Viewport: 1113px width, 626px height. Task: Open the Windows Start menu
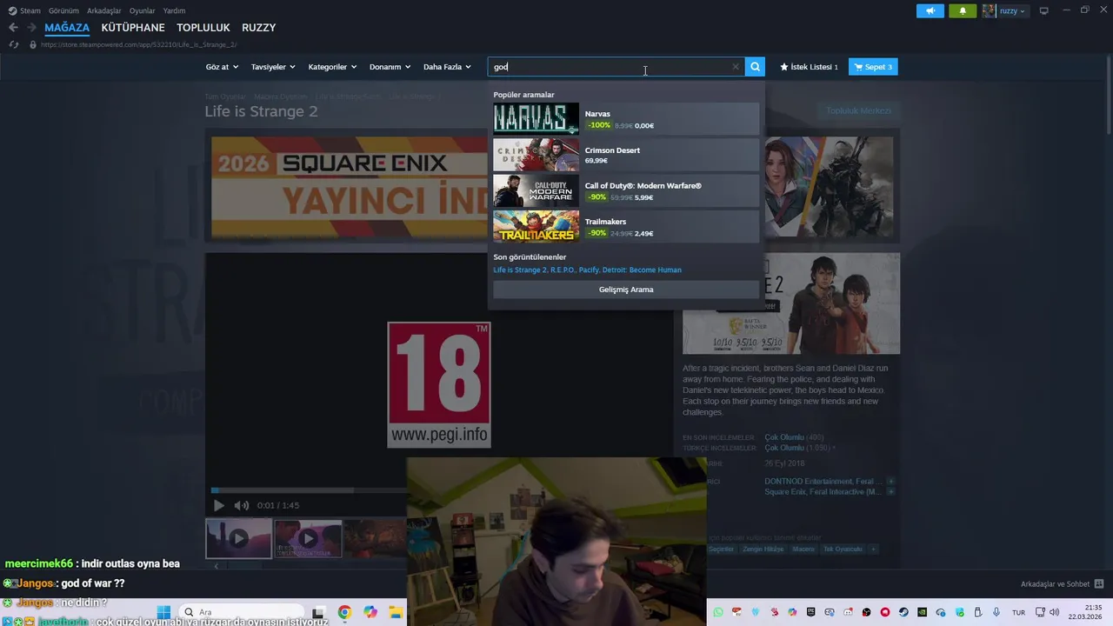(x=163, y=612)
